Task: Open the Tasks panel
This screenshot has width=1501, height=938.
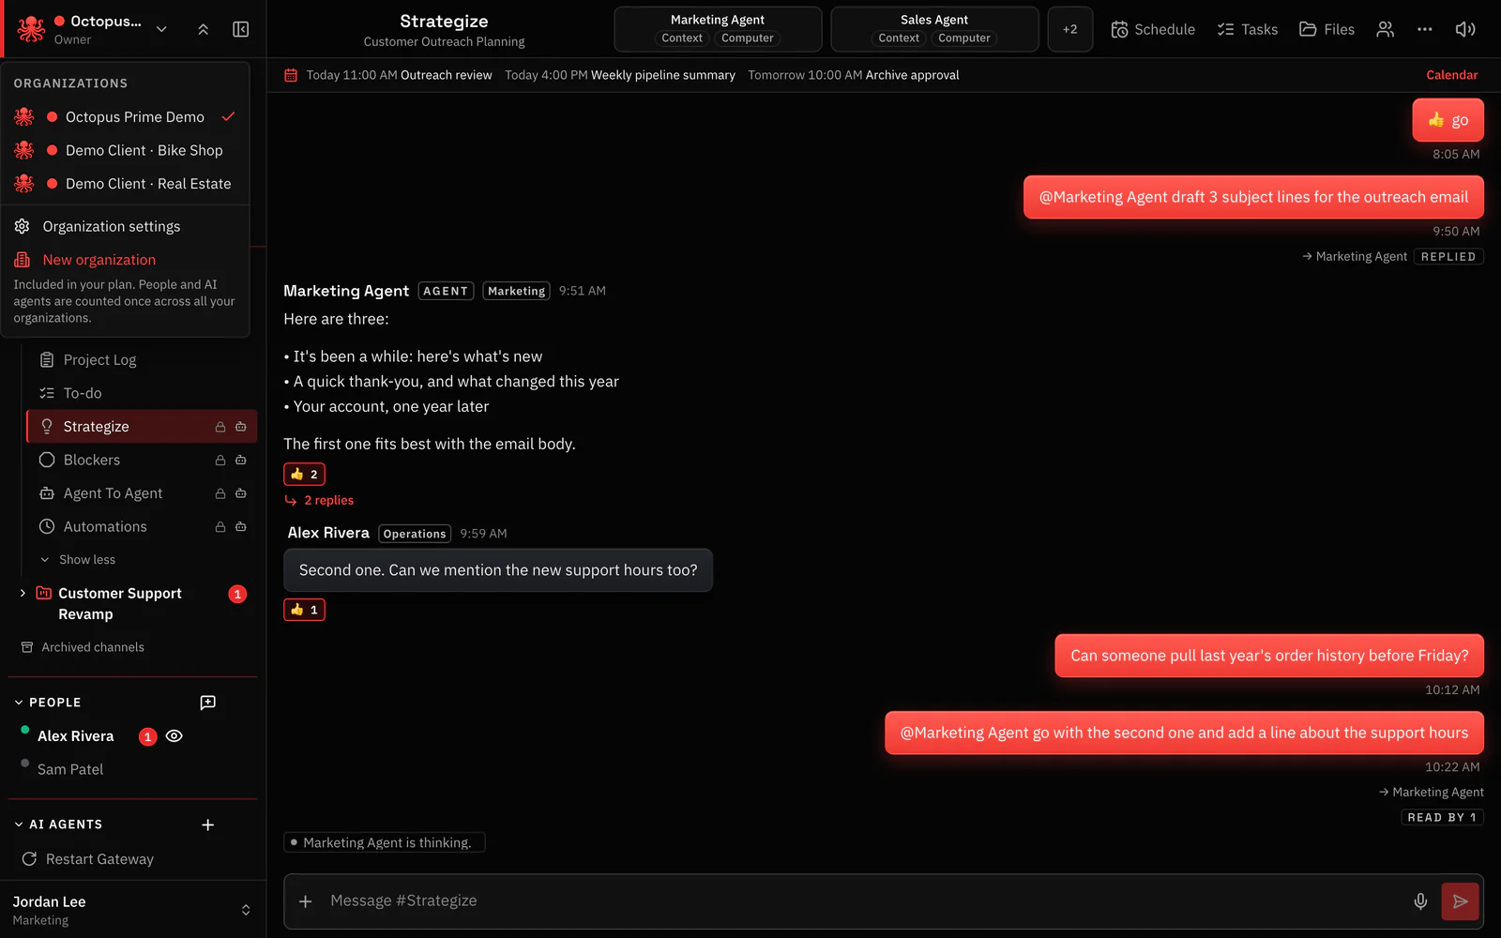Action: pos(1247,29)
